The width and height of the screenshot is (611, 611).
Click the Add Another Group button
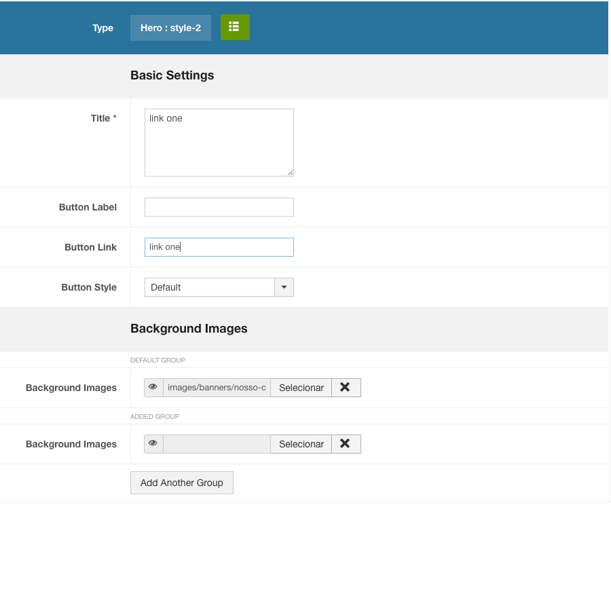click(181, 483)
